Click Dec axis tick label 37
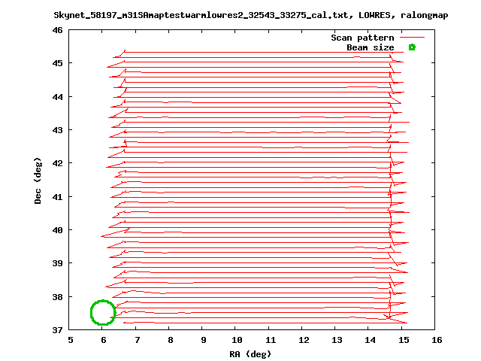481x361 pixels. [x=57, y=330]
